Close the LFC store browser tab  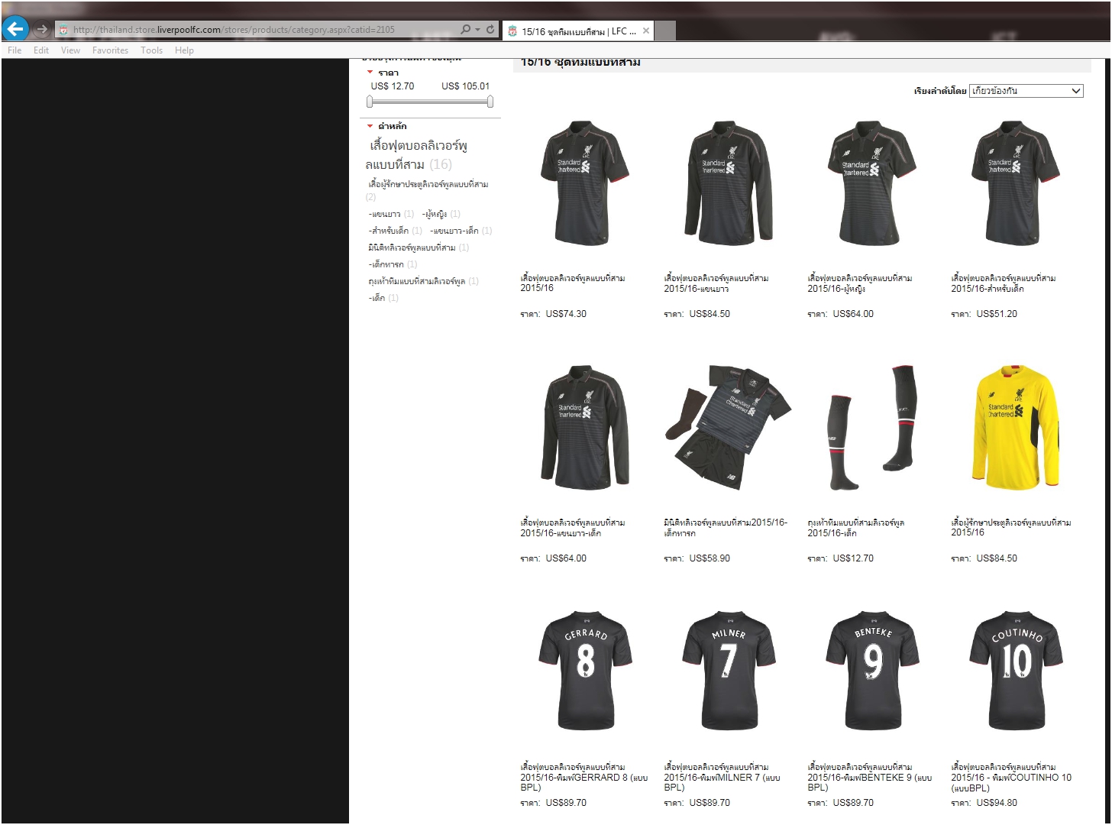[x=646, y=31]
